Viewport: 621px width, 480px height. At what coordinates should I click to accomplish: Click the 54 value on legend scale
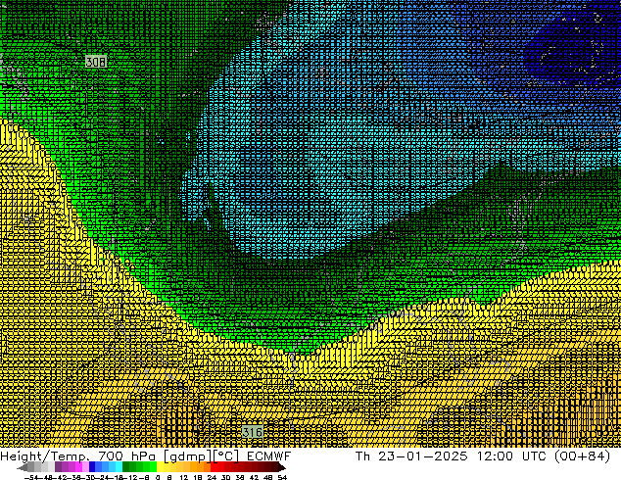click(x=282, y=477)
